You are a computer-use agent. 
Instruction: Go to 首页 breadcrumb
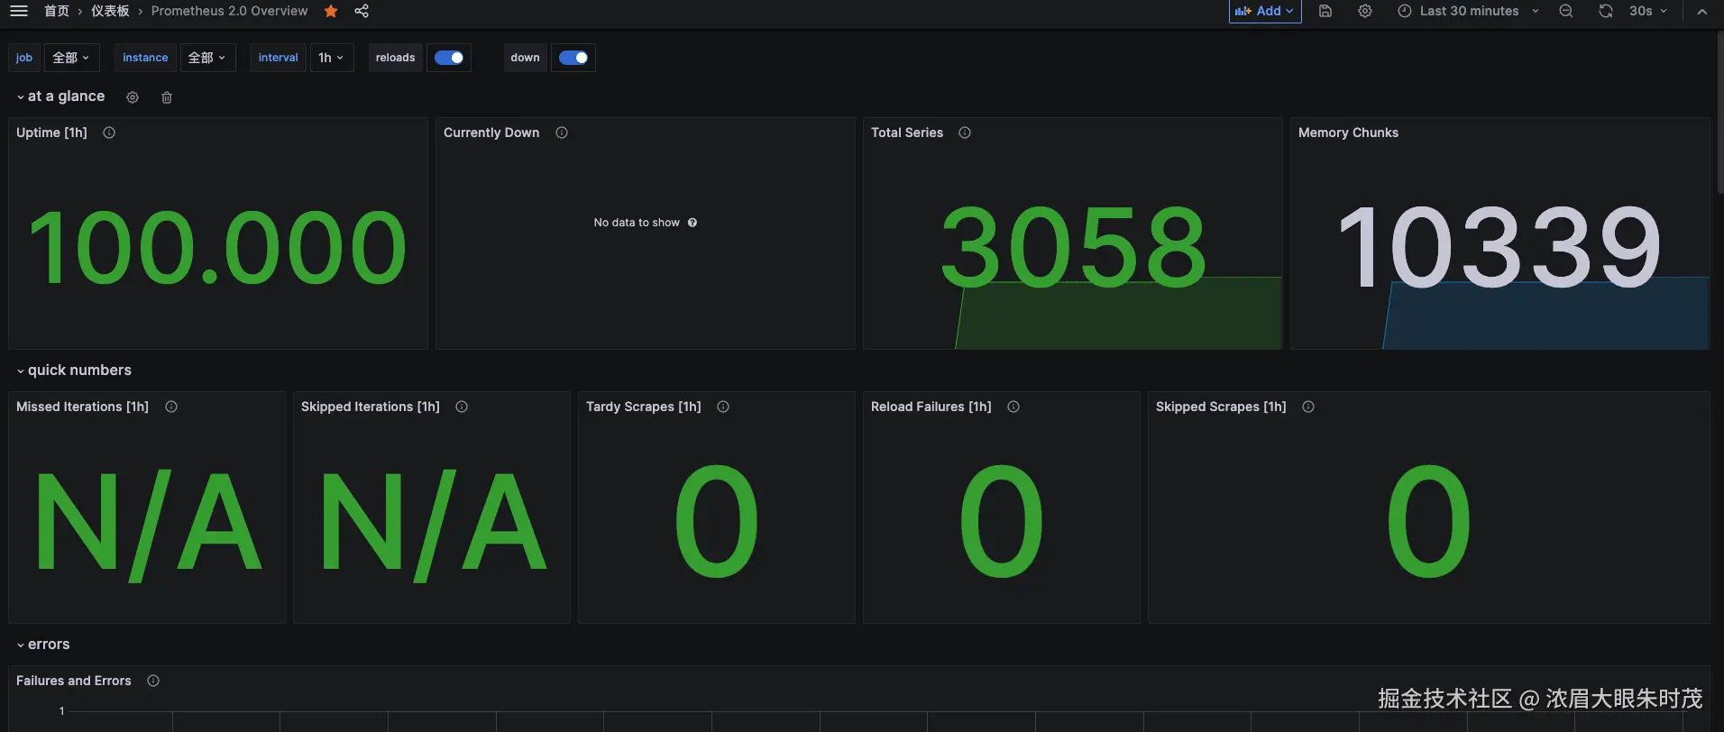(57, 11)
